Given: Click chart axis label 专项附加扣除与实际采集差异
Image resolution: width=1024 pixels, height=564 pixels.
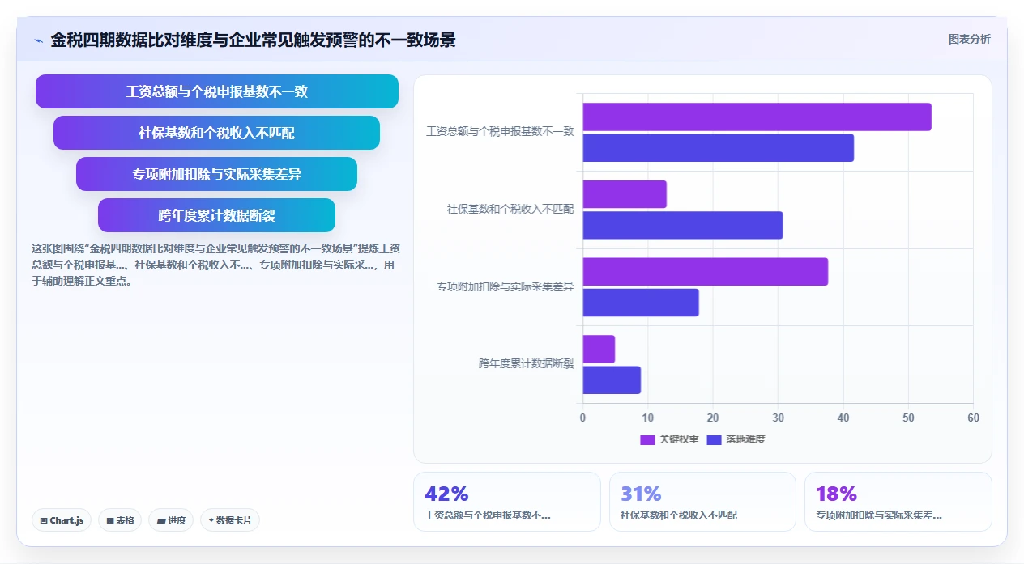Looking at the screenshot, I should [506, 286].
